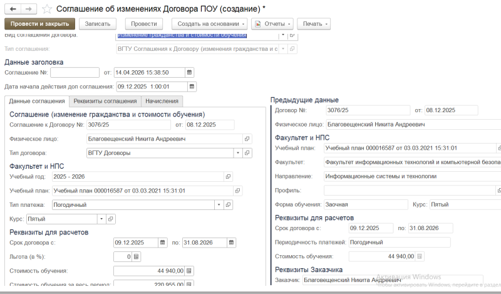Image resolution: width=501 pixels, height=294 pixels.
Task: Open the Печать dropdown menu
Action: 314,24
